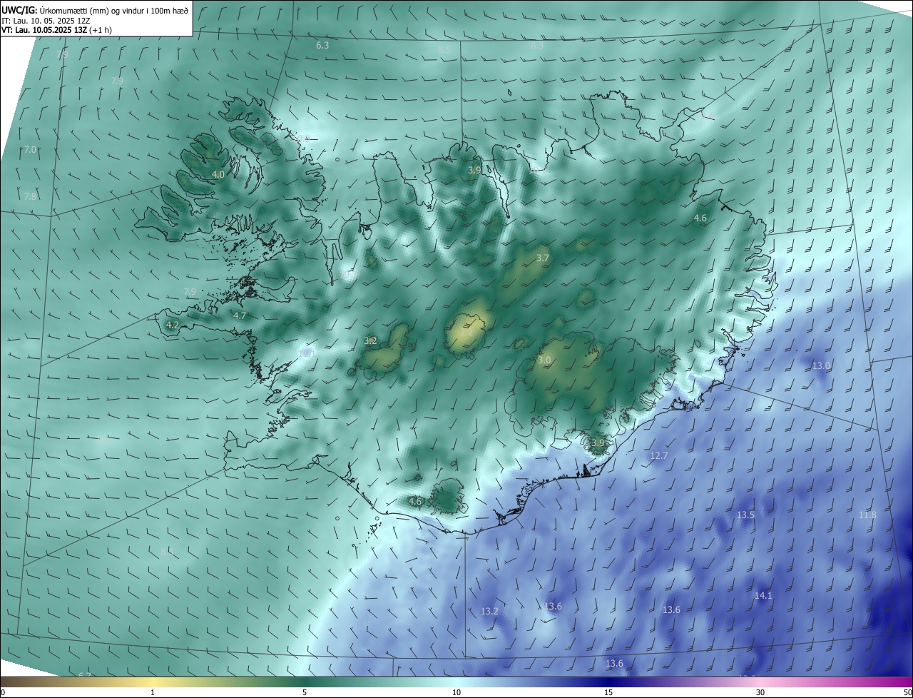913x698 pixels.
Task: Click the 6.3 value label on the map
Action: (x=322, y=46)
